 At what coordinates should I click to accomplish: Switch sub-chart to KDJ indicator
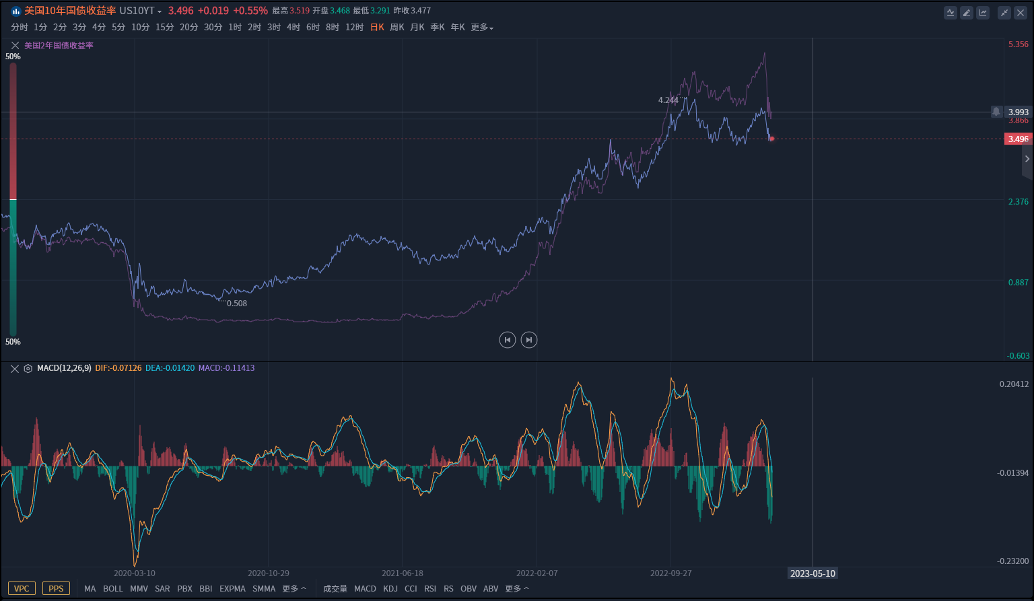point(390,589)
